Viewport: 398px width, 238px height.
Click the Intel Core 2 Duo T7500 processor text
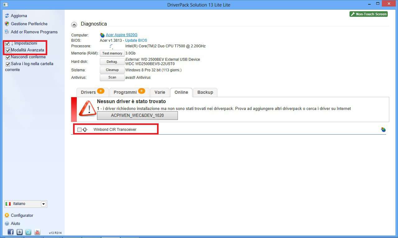pos(165,46)
